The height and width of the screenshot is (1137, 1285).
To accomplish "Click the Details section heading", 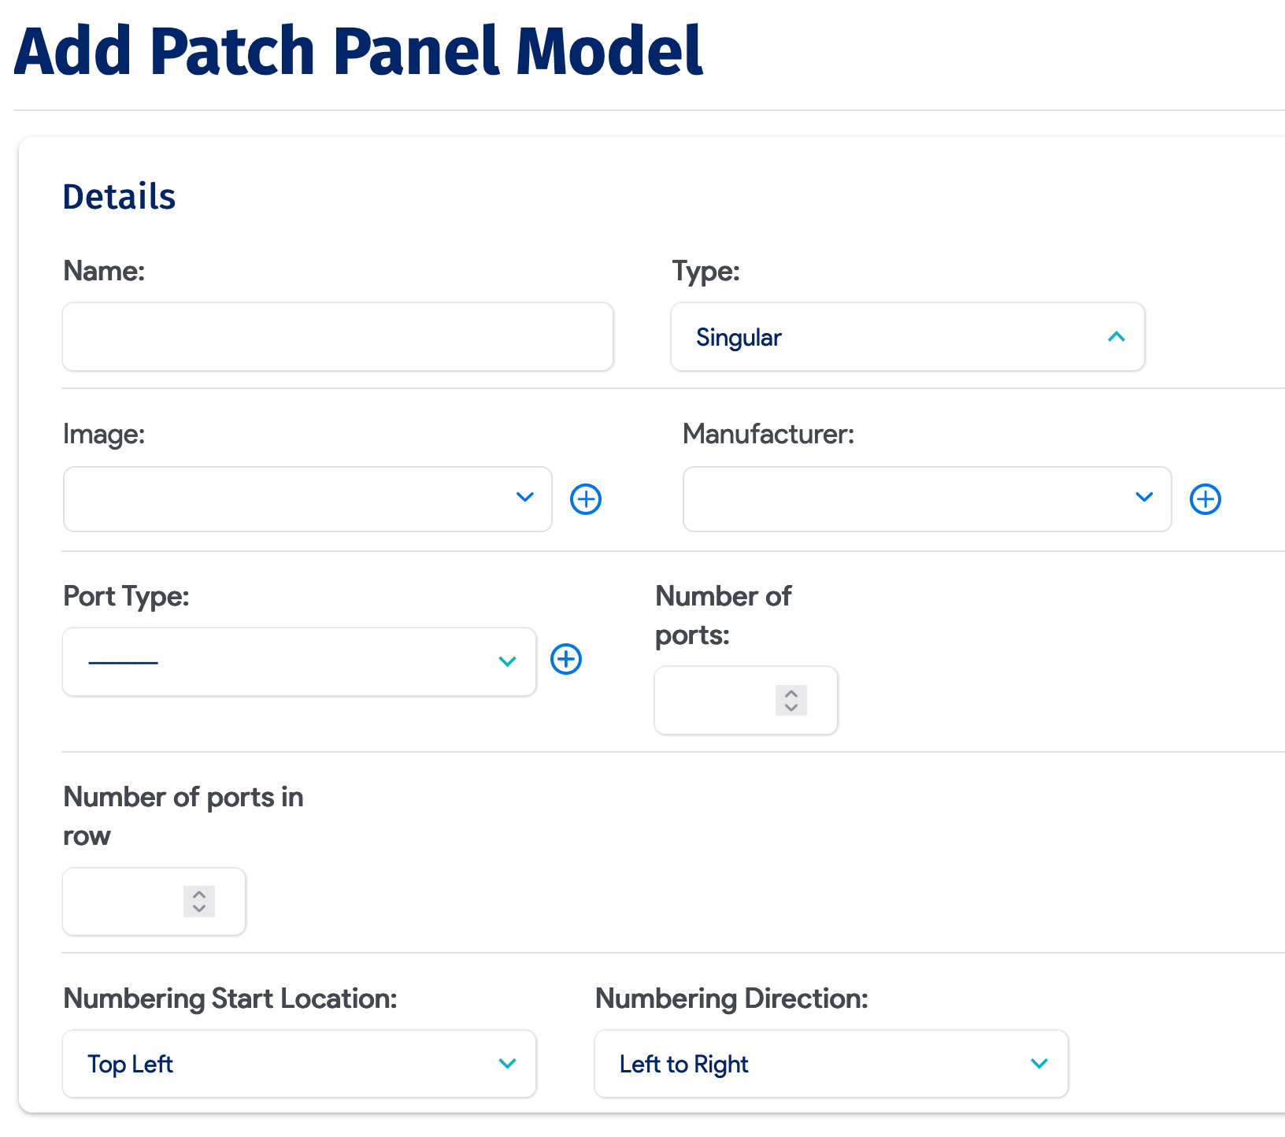I will click(119, 197).
